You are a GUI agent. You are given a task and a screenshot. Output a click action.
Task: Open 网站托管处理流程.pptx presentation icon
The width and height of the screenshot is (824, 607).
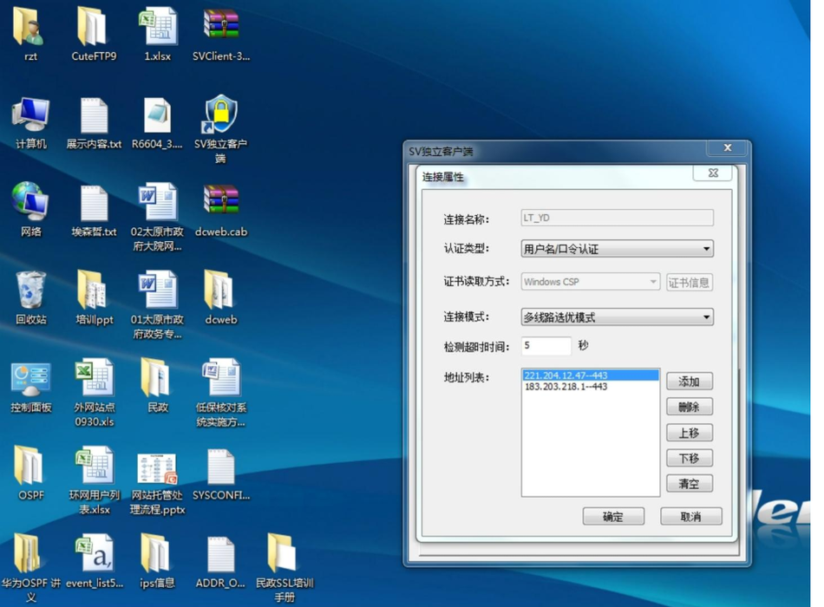click(x=157, y=471)
